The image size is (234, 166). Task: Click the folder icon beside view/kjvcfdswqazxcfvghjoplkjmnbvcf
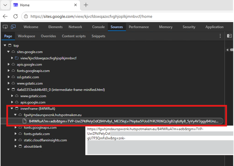[17, 58]
